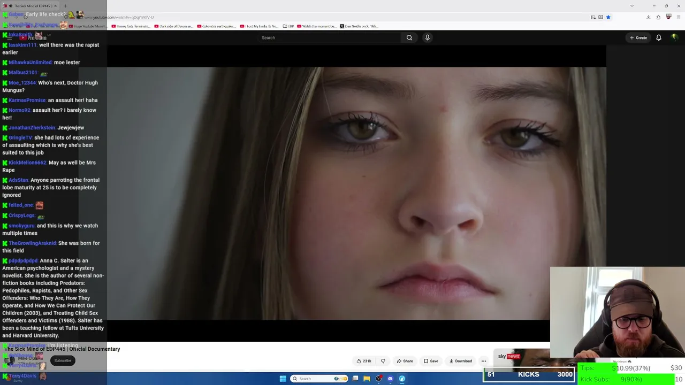Click the video title text
This screenshot has height=385, width=685.
tap(62, 349)
